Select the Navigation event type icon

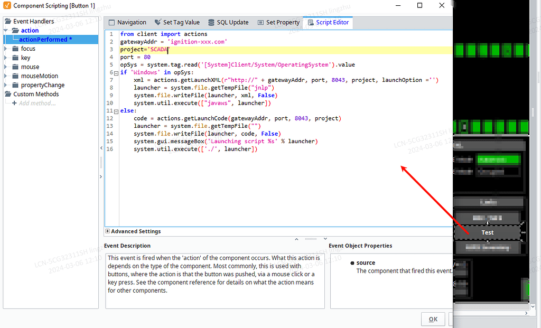tap(111, 22)
